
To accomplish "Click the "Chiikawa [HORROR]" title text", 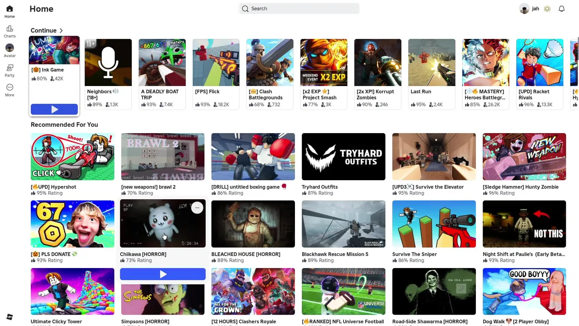I will (143, 254).
